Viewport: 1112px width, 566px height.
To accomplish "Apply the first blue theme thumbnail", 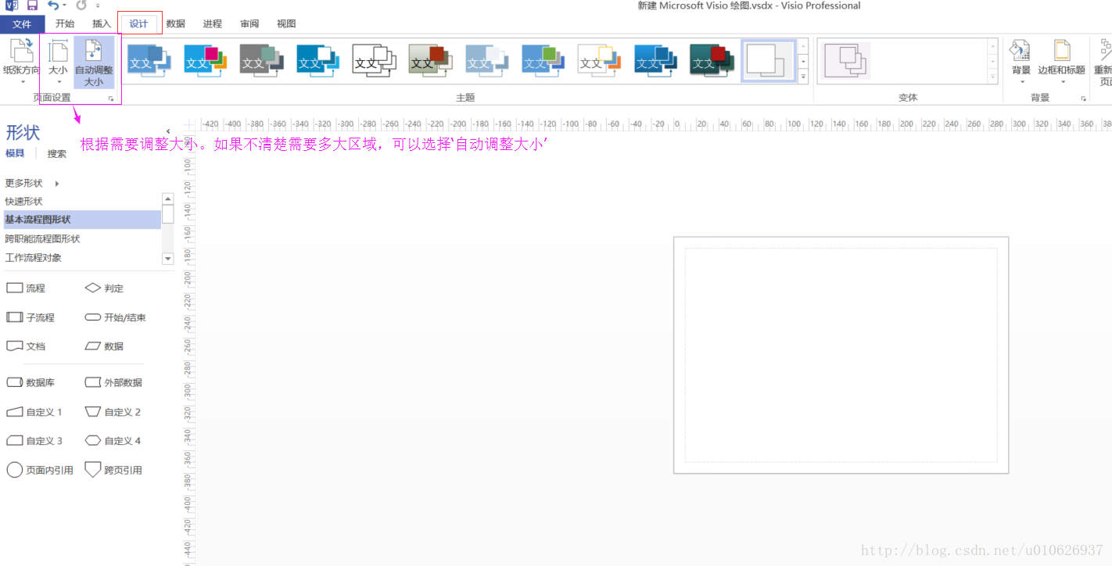I will 149,60.
